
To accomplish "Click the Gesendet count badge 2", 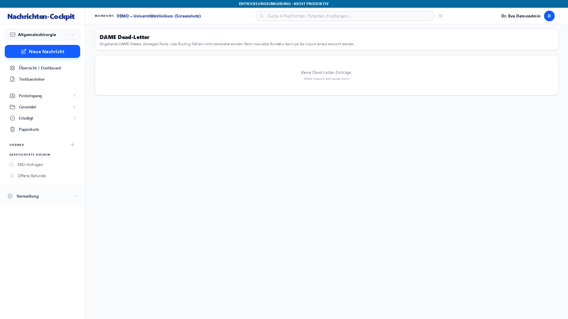I will [x=74, y=107].
